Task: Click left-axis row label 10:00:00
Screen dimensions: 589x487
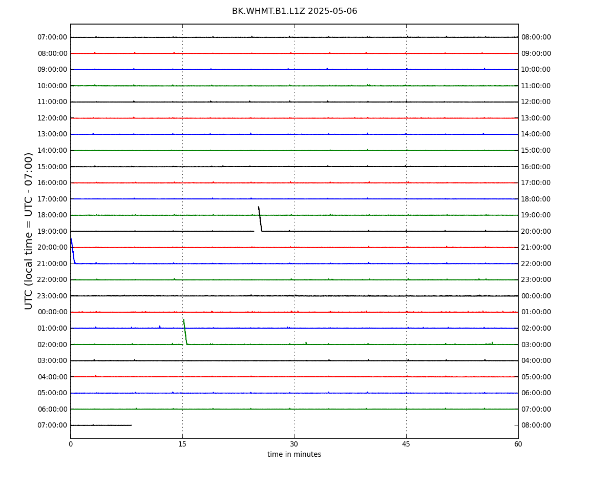Action: click(53, 86)
